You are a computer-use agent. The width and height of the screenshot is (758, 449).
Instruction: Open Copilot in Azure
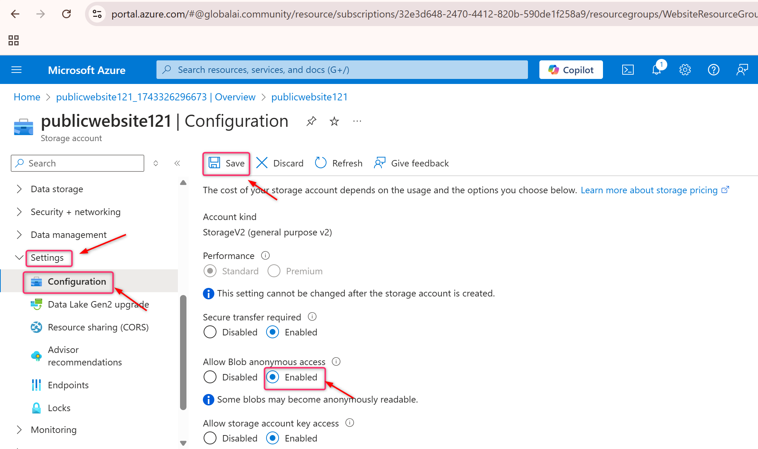pyautogui.click(x=571, y=70)
